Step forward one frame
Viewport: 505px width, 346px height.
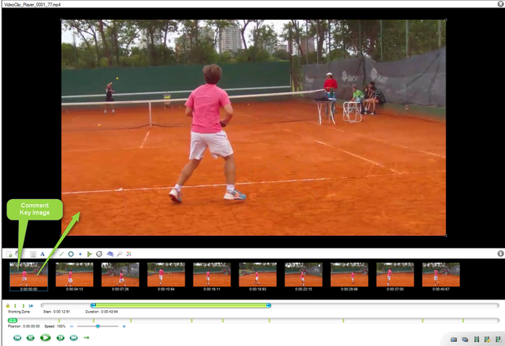tap(60, 337)
